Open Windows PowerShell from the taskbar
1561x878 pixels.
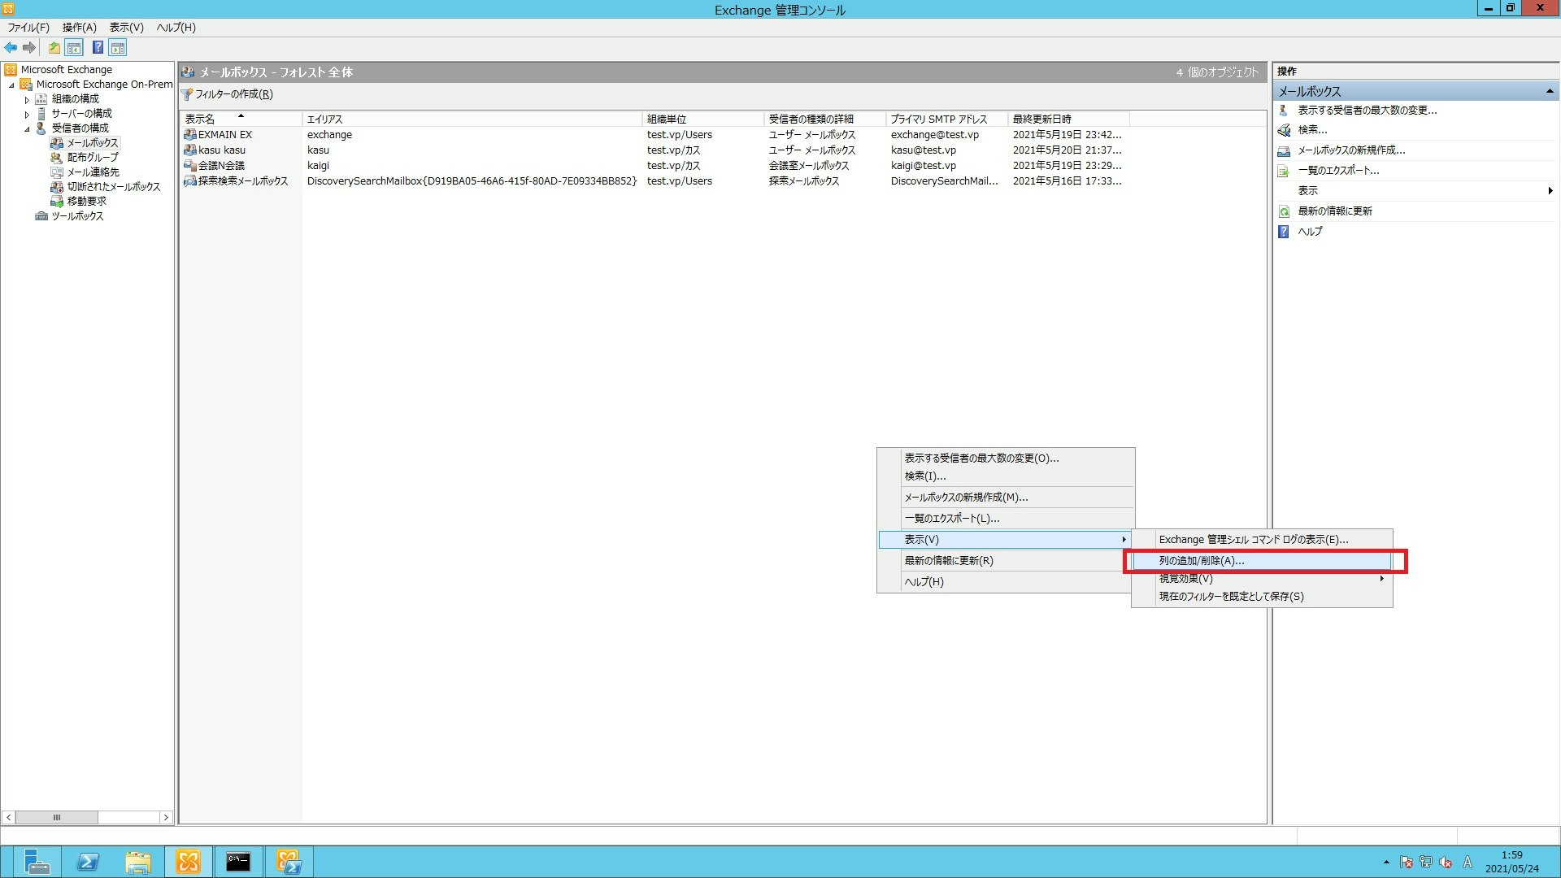[x=88, y=862]
